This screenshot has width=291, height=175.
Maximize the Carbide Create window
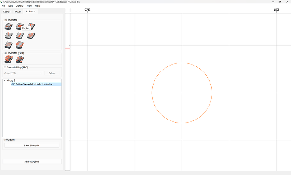click(x=280, y=2)
